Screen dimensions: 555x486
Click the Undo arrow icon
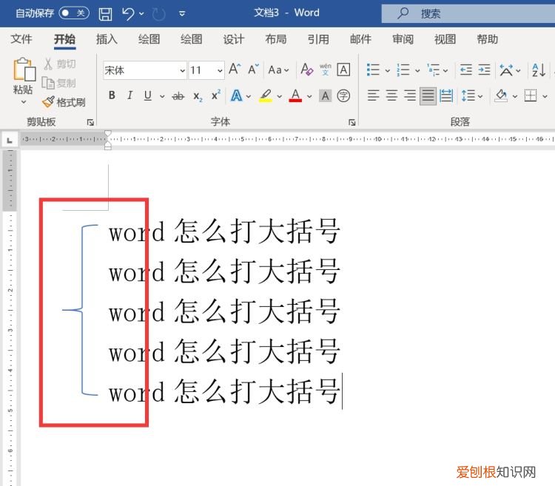click(128, 14)
